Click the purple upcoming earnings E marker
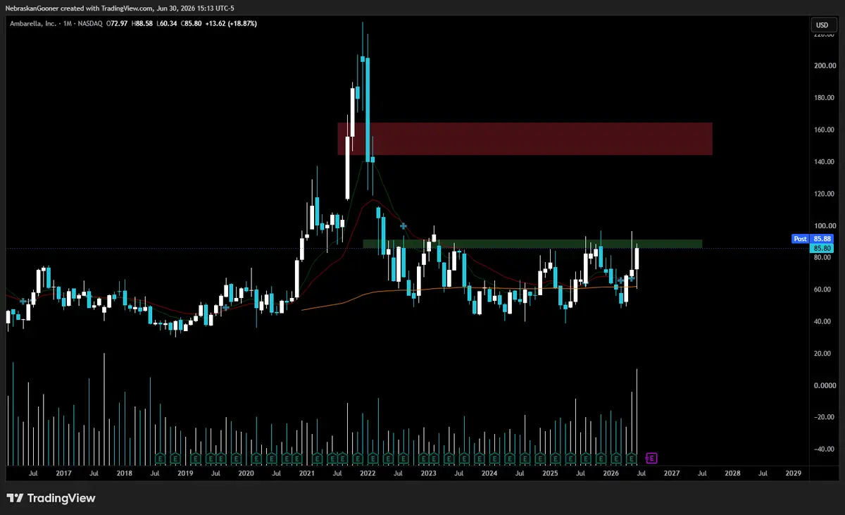Screen dimensions: 845x515 point(651,458)
